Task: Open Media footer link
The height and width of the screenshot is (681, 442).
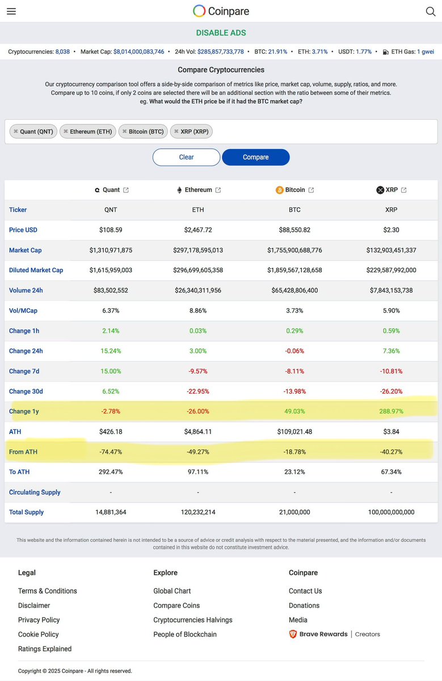Action: [x=298, y=620]
